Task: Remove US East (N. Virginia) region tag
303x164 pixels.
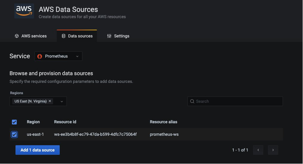Action: click(50, 101)
